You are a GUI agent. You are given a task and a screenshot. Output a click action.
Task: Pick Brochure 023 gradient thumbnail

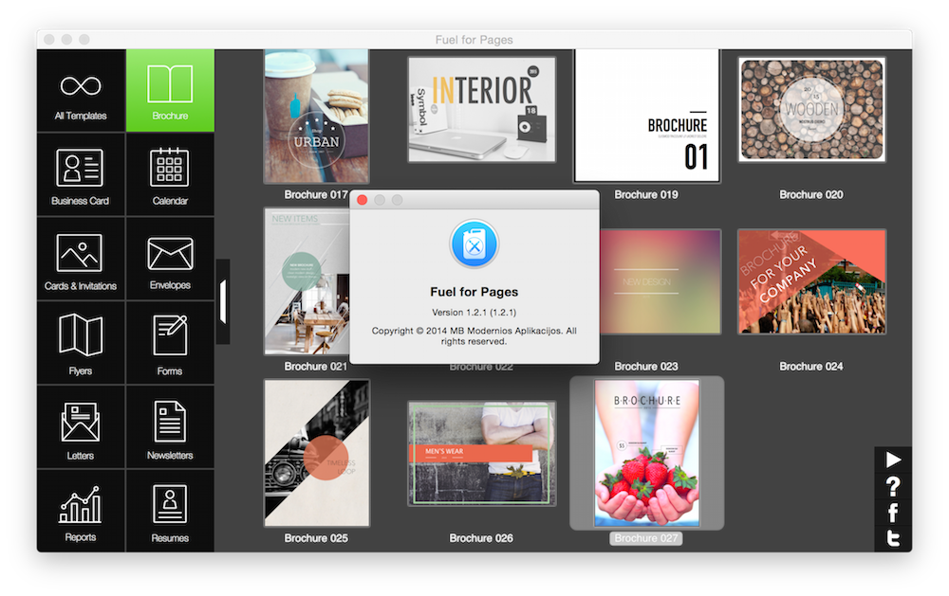pyautogui.click(x=661, y=281)
